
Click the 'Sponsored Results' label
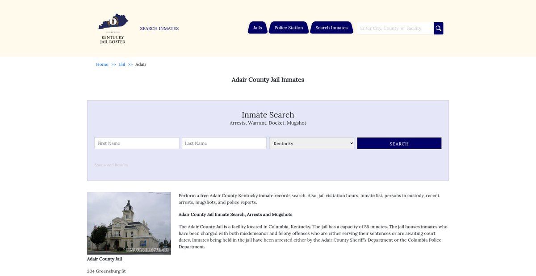[111, 165]
